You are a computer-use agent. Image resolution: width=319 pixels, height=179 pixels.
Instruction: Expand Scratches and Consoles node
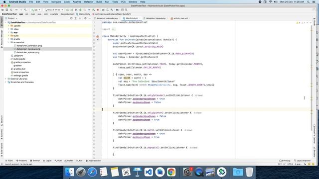5,82
